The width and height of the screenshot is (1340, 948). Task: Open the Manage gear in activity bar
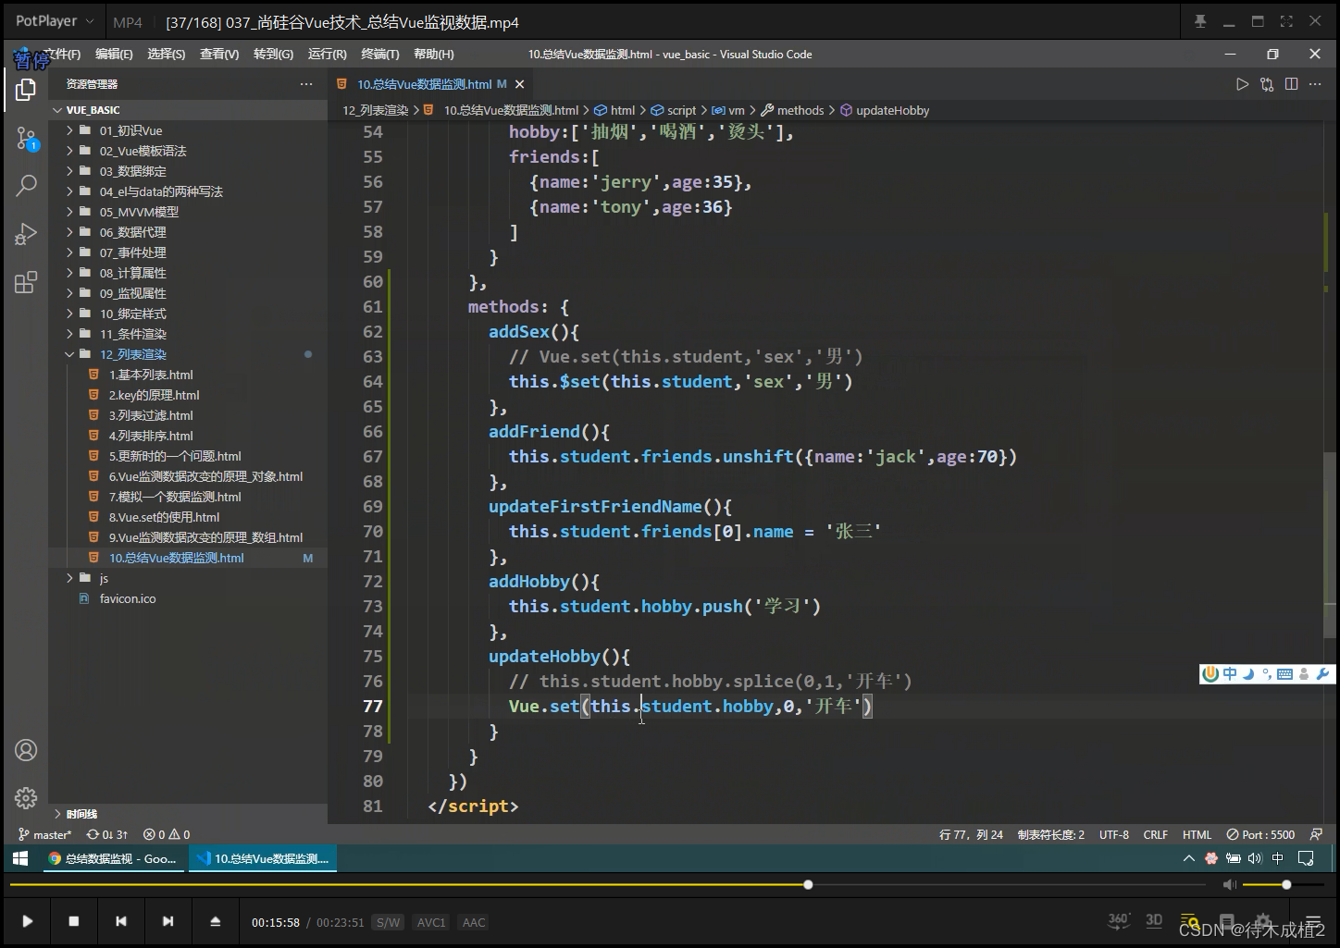(x=26, y=797)
